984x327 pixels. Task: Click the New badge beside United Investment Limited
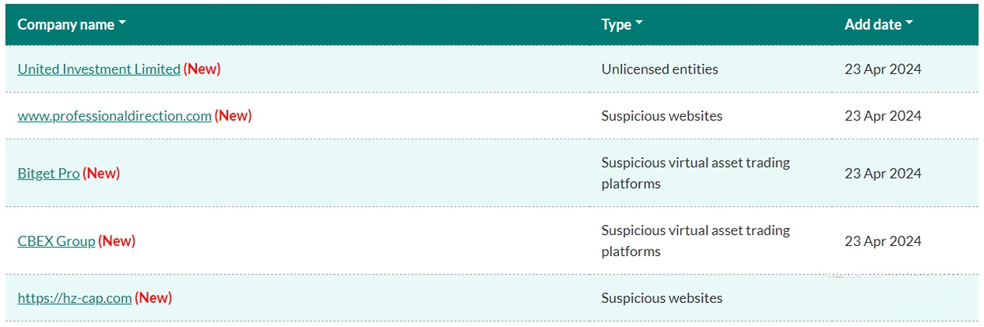pos(202,69)
